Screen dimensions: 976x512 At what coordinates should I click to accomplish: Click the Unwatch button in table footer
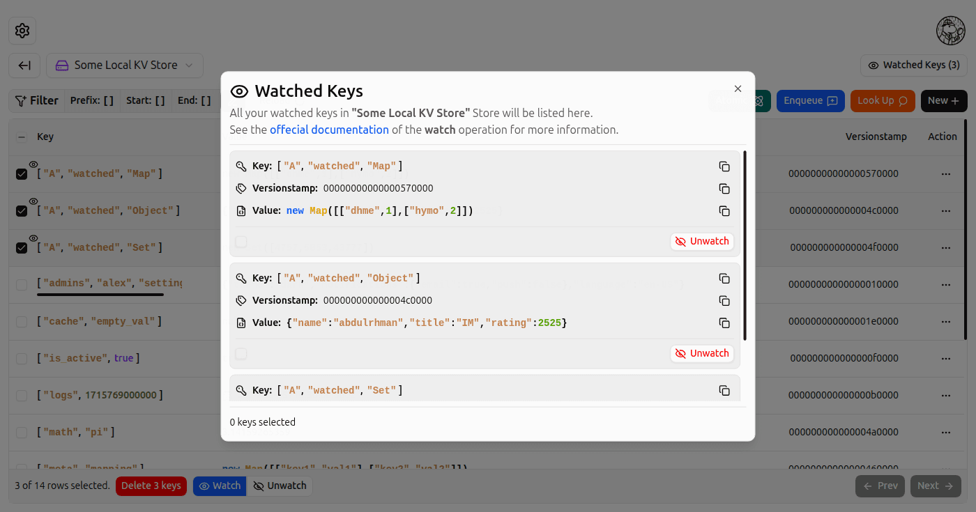[280, 486]
